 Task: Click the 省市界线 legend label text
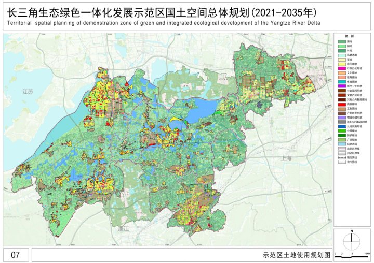[x=352, y=162]
